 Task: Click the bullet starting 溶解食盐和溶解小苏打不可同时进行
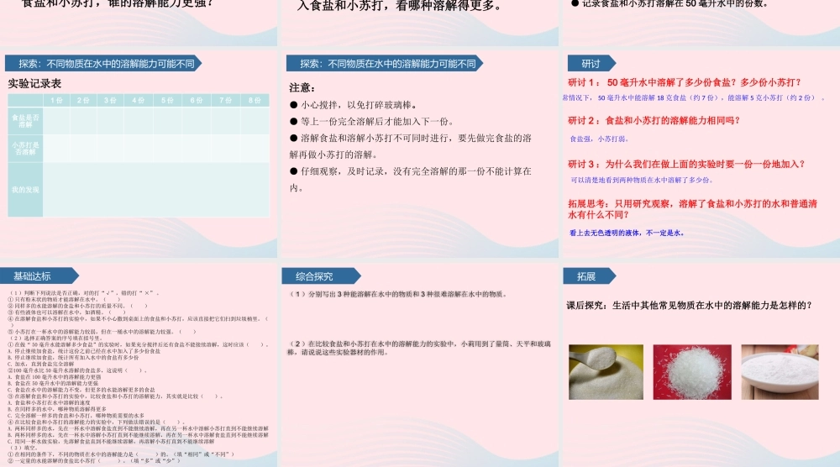(x=411, y=146)
